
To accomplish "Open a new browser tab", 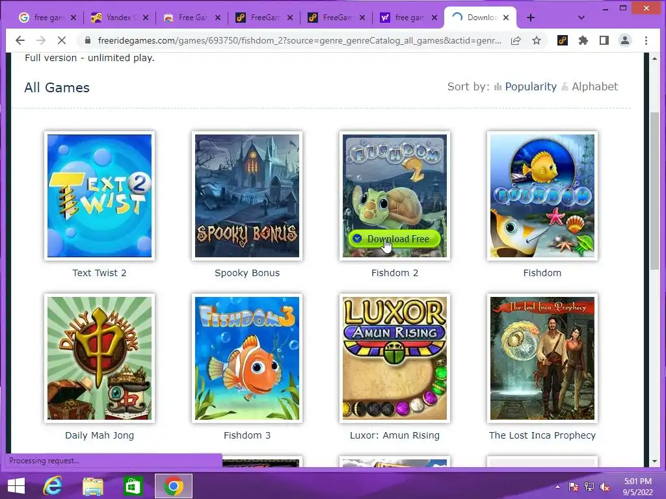I will coord(531,18).
